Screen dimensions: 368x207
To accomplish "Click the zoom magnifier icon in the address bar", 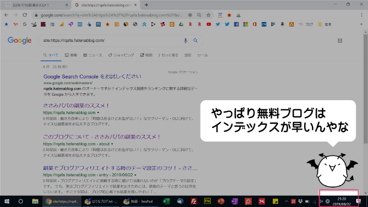I will click(x=199, y=15).
